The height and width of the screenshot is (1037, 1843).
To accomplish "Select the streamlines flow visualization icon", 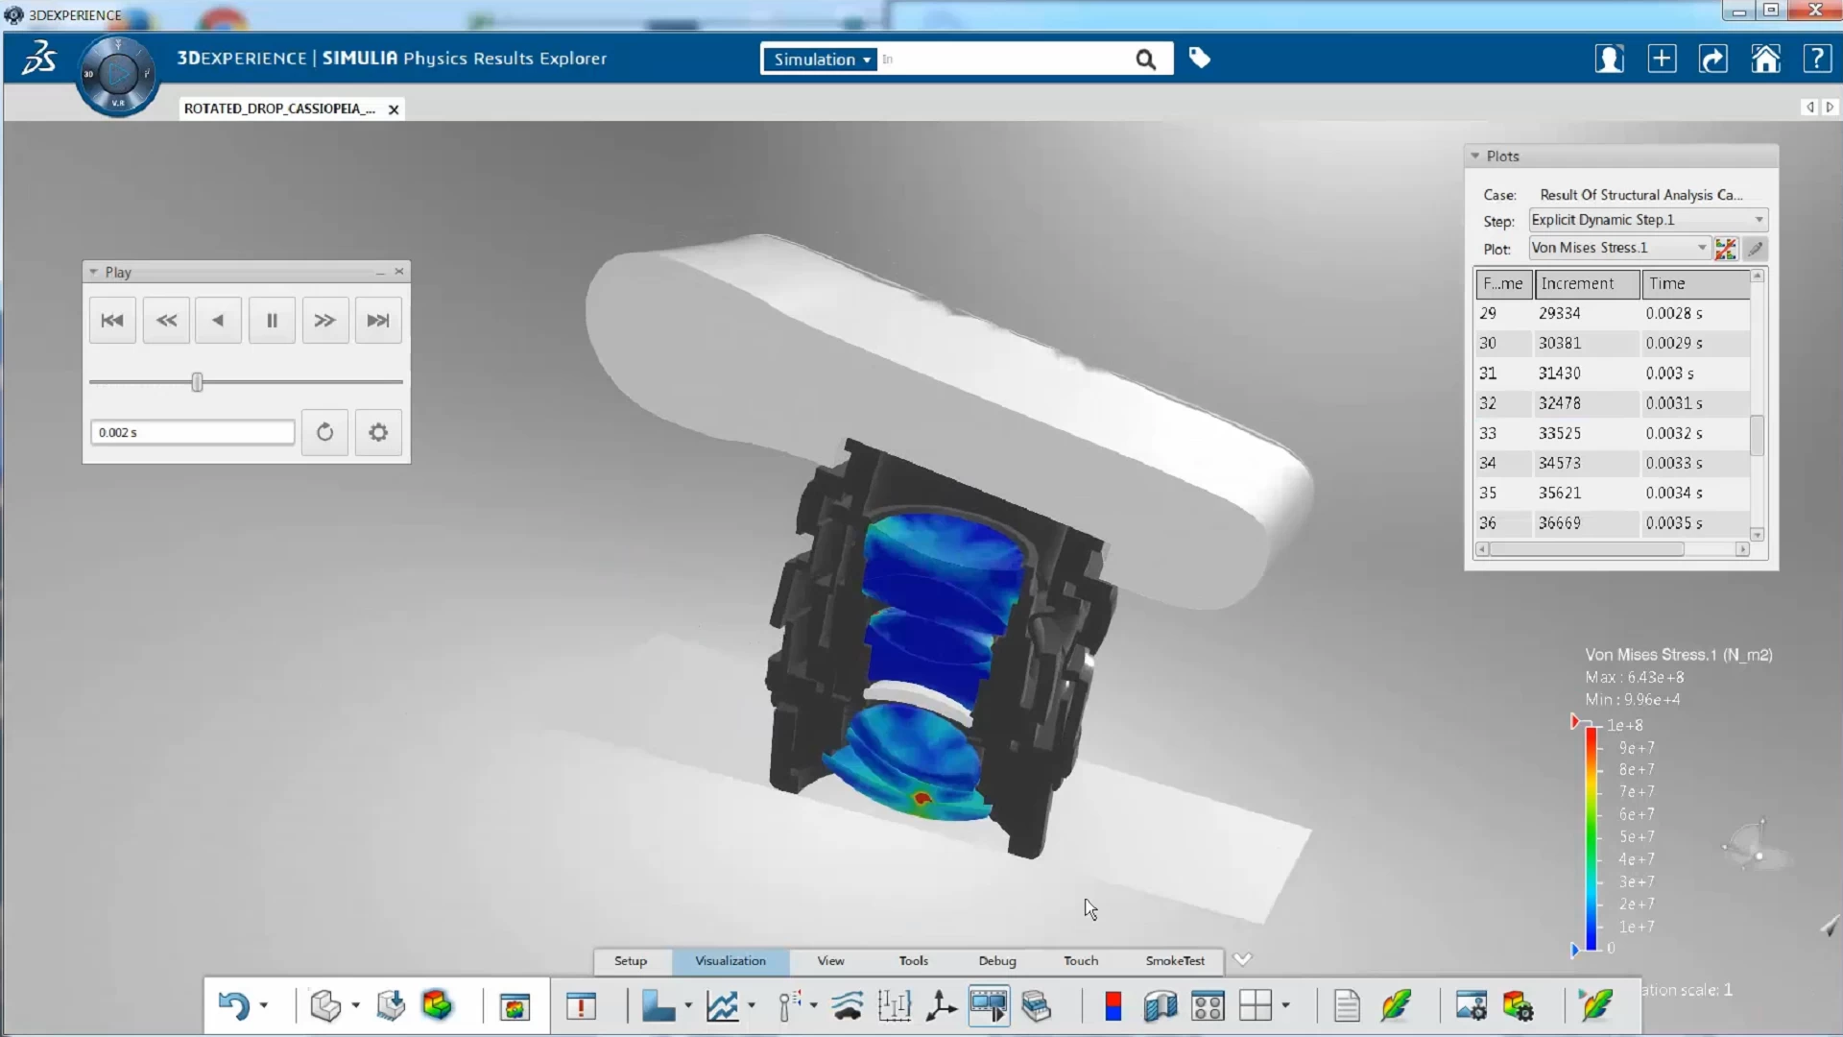I will (847, 1005).
